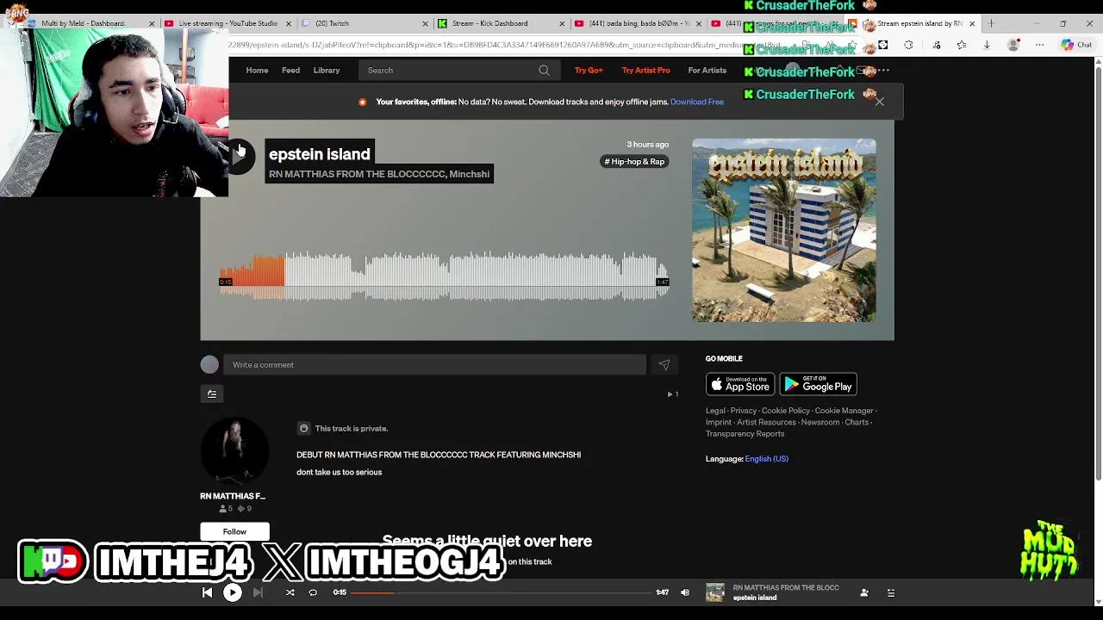1103x620 pixels.
Task: Click the Download Free link
Action: pos(697,102)
